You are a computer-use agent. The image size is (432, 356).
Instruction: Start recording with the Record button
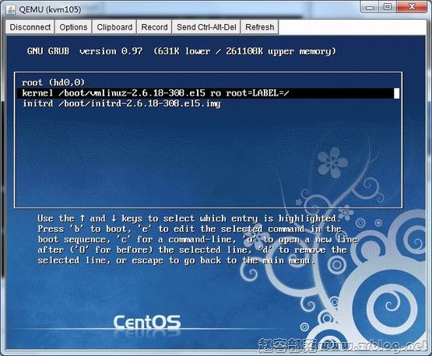(x=154, y=27)
